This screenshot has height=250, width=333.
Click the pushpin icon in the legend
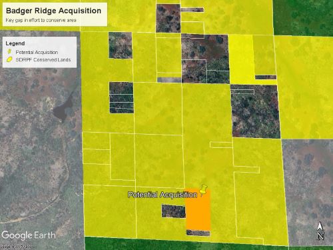coord(9,51)
